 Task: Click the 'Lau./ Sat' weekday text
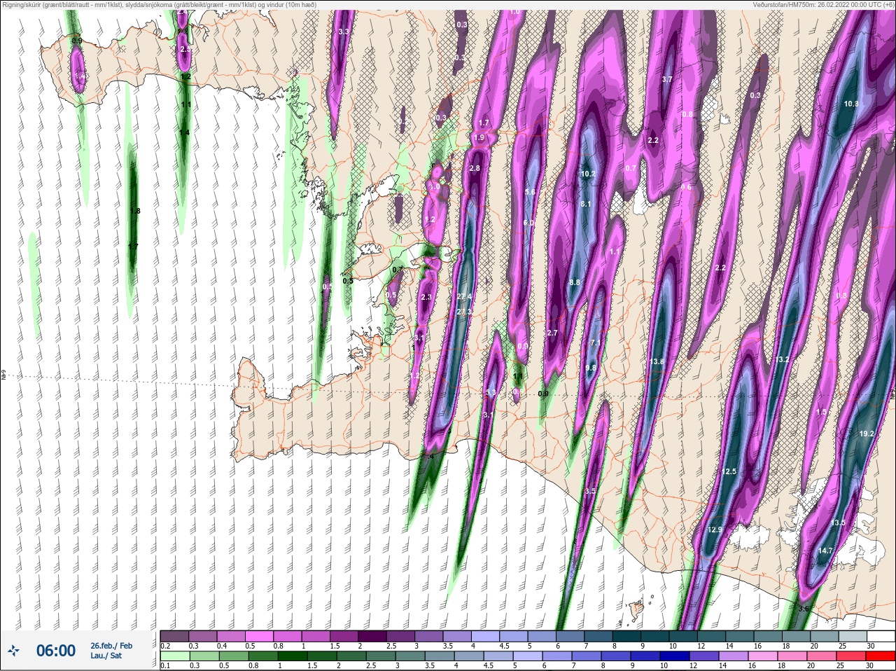(106, 656)
